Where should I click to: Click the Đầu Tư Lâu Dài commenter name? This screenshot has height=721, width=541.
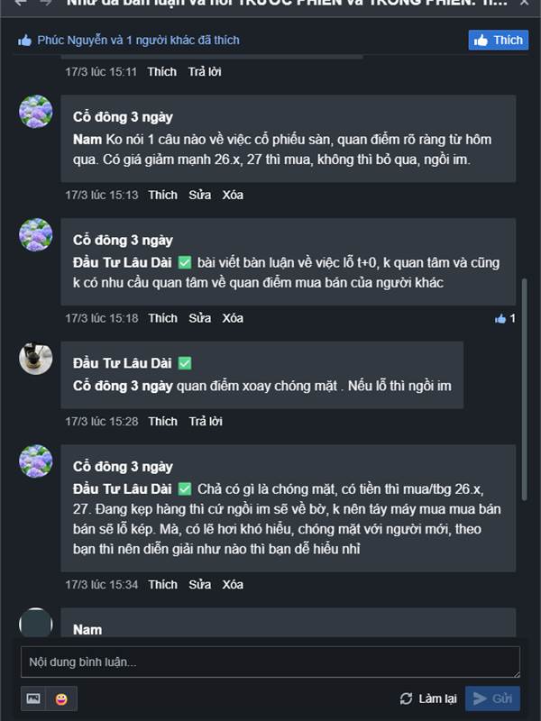122,363
